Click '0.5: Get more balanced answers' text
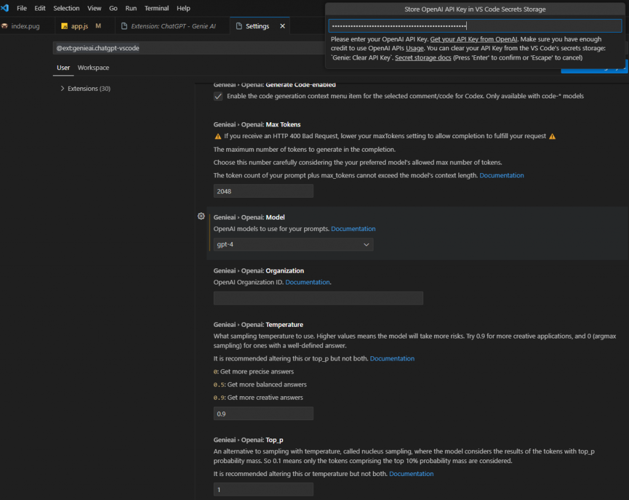The height and width of the screenshot is (500, 629). (x=260, y=385)
